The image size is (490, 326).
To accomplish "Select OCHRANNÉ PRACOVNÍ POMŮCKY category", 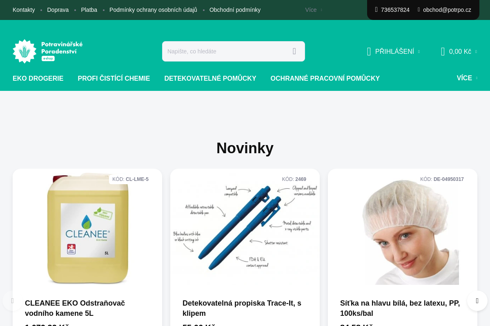I will [325, 78].
